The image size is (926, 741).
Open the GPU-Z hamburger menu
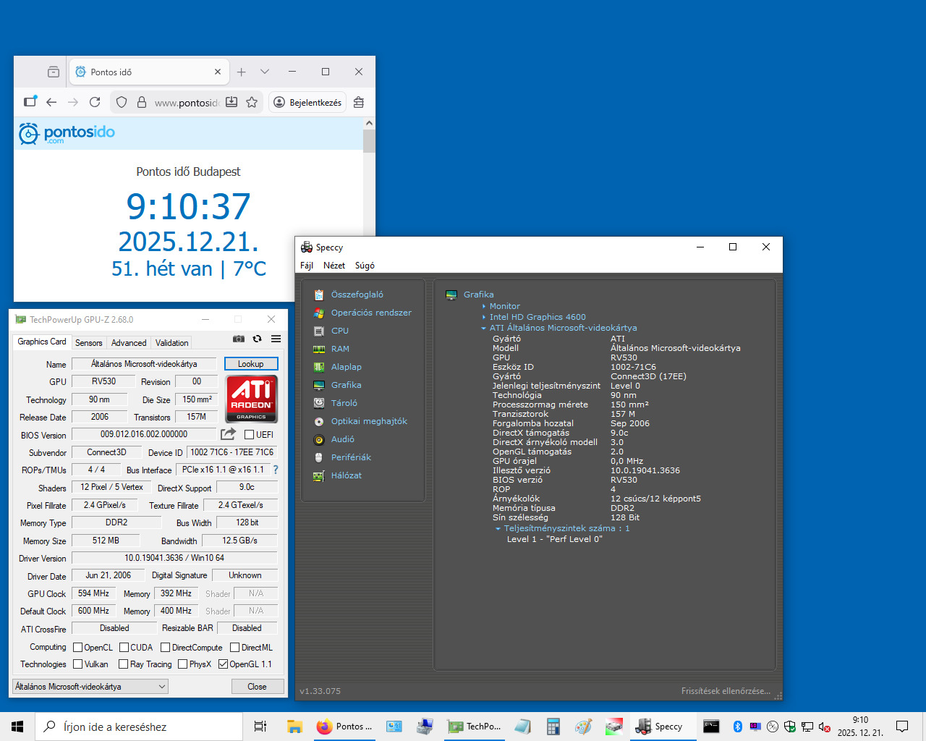pyautogui.click(x=276, y=339)
